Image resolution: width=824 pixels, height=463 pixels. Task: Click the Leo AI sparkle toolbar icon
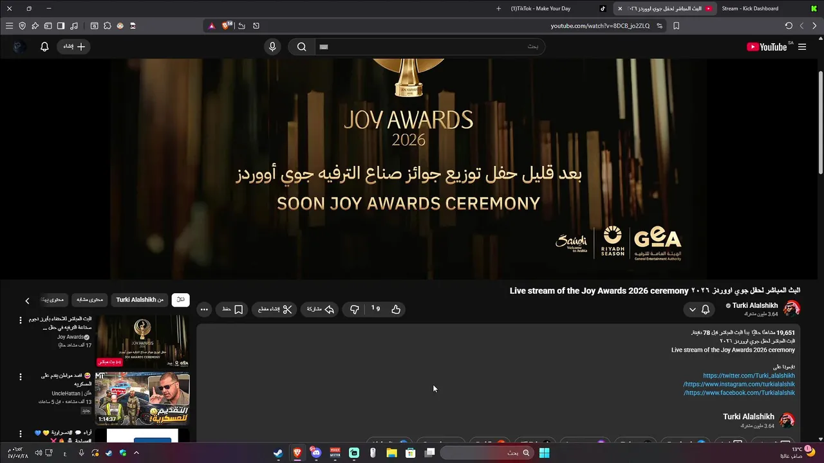35,26
